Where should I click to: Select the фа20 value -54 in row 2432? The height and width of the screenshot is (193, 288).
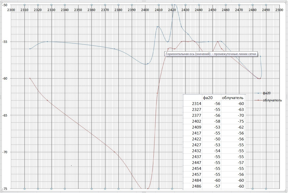(217, 151)
